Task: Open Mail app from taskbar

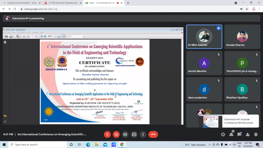Action: pyautogui.click(x=105, y=145)
